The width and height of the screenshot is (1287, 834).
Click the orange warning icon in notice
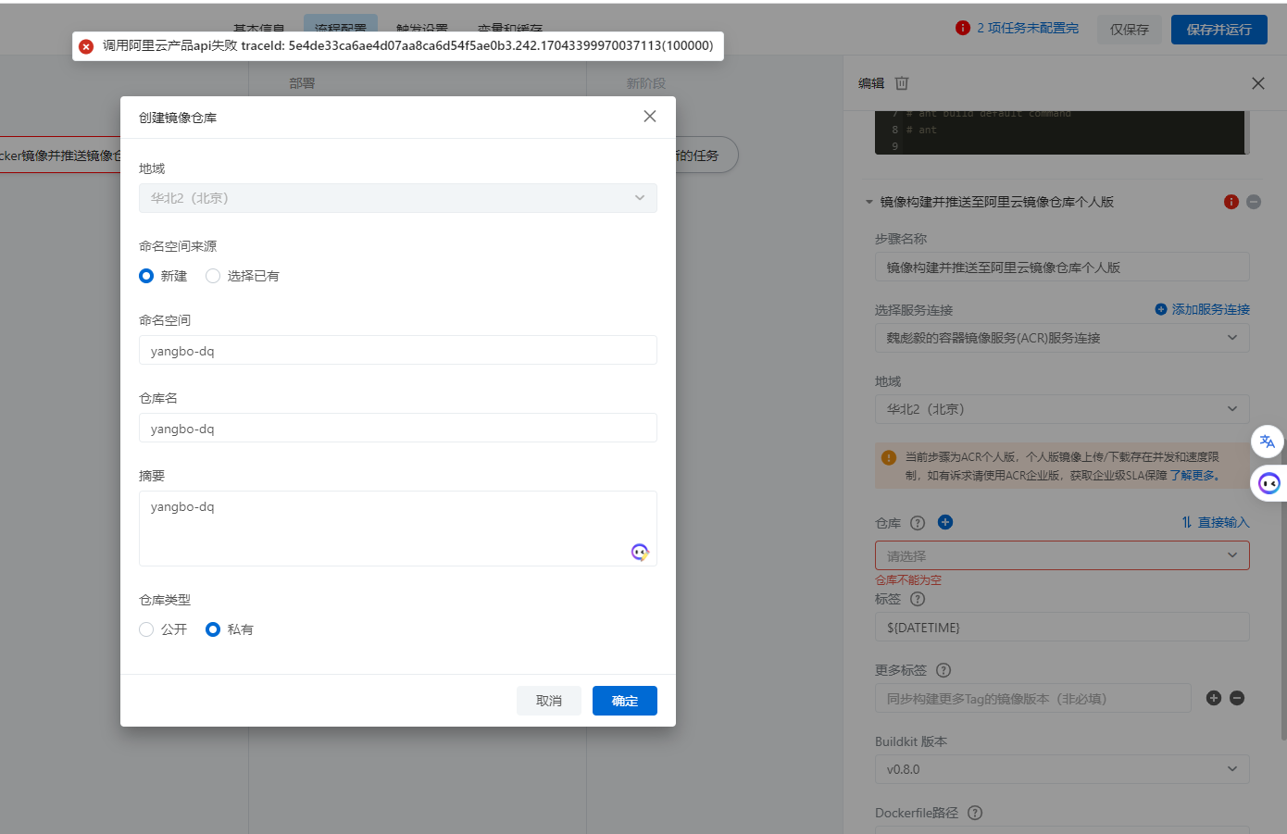(889, 457)
